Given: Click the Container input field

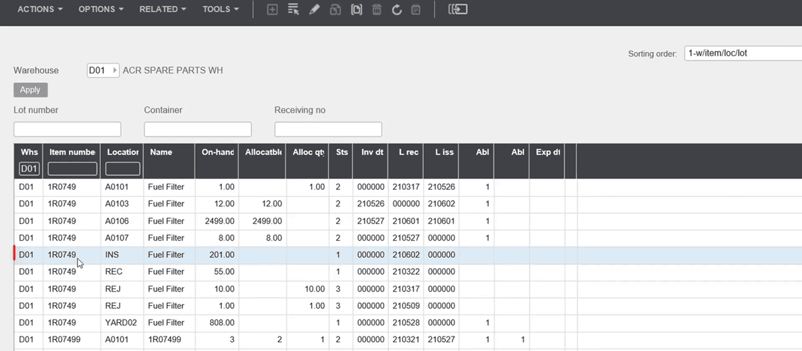Looking at the screenshot, I should click(198, 129).
